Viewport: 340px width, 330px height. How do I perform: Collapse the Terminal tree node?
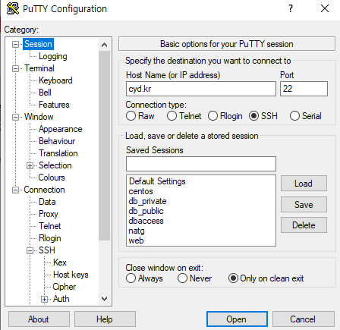click(15, 69)
